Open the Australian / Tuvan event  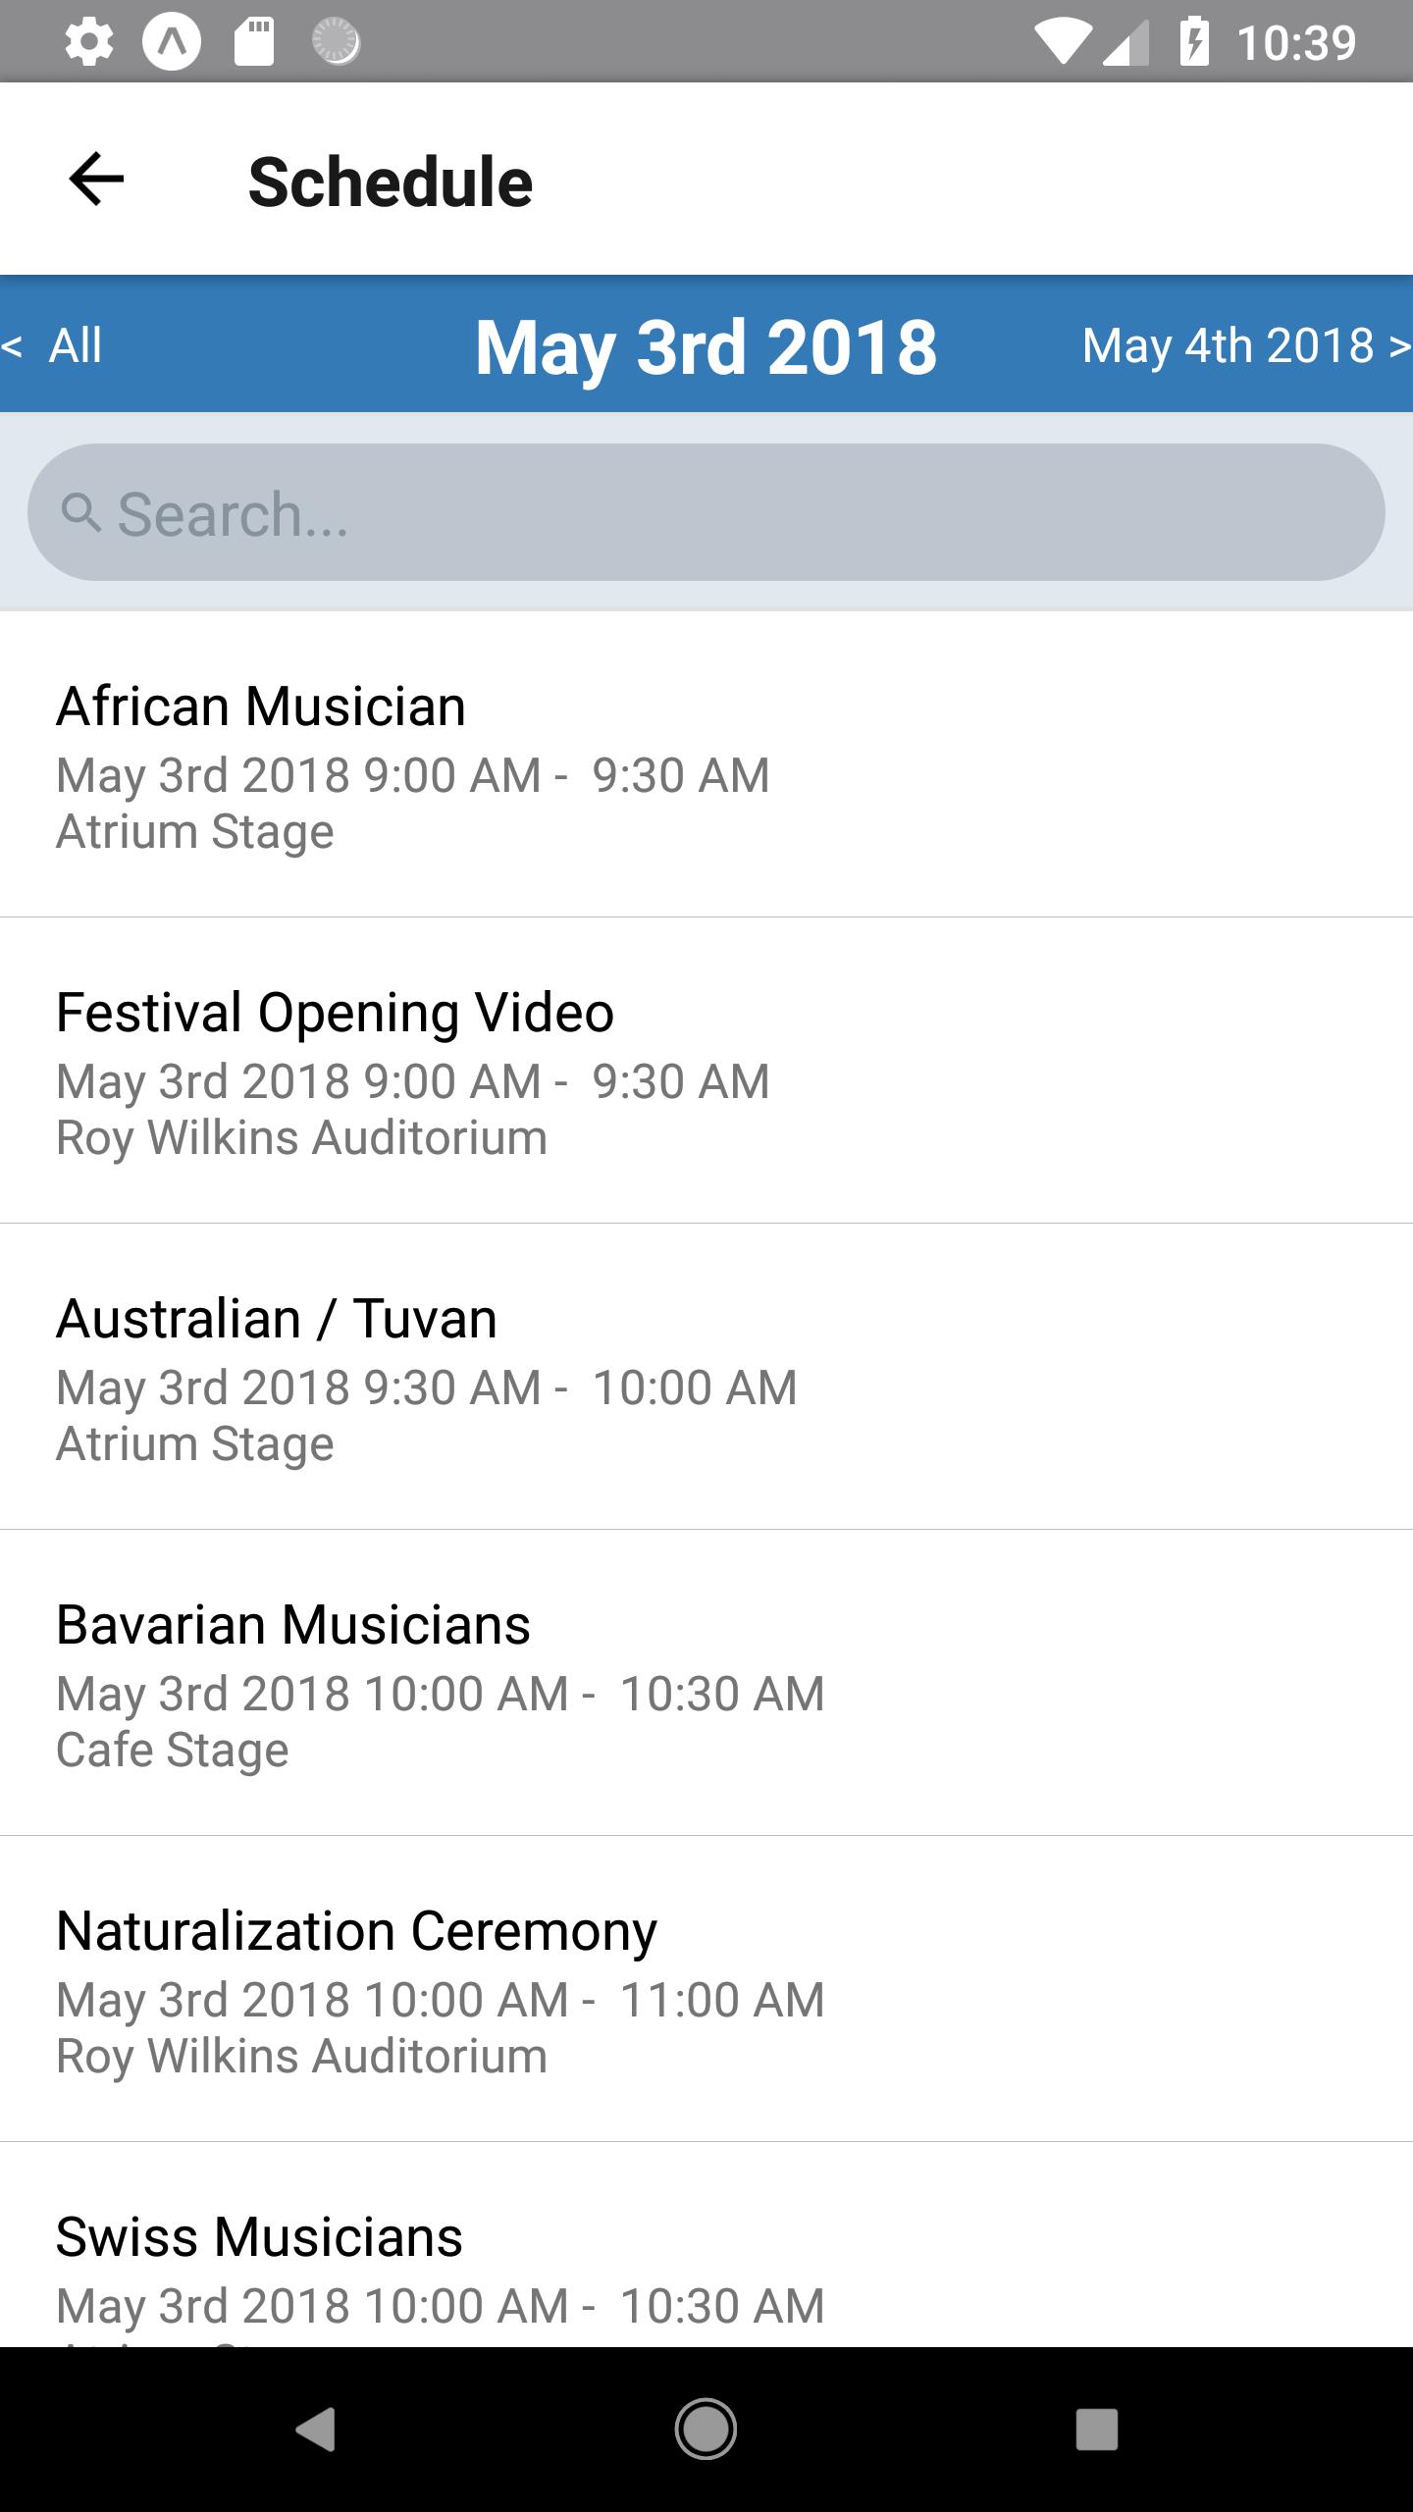[x=706, y=1378]
